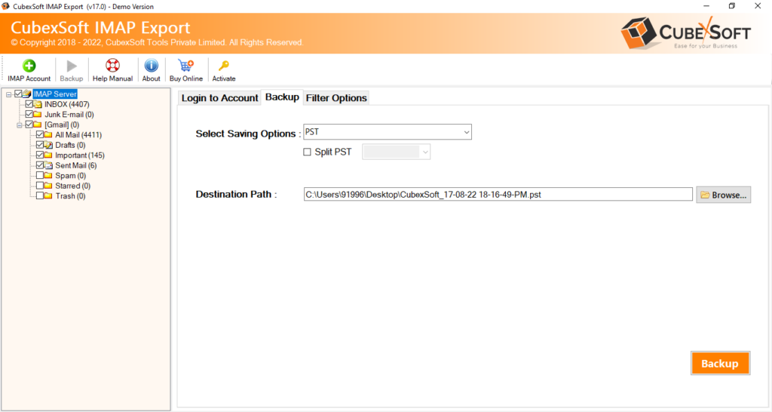Image resolution: width=772 pixels, height=412 pixels.
Task: Check the Starred folder checkbox
Action: (x=40, y=186)
